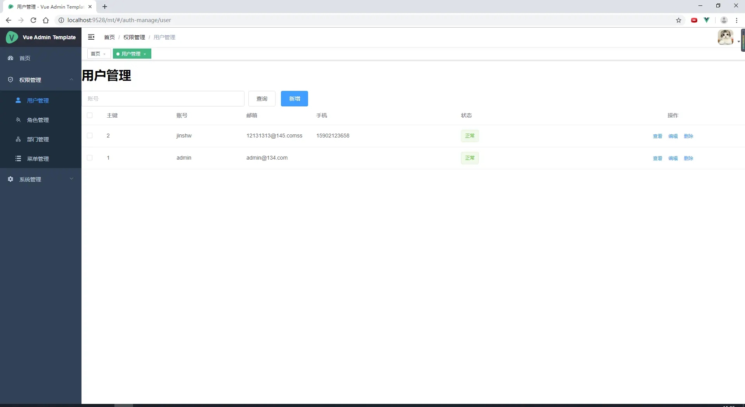Click the browser address bar URL
Viewport: 745px width, 407px height.
119,20
